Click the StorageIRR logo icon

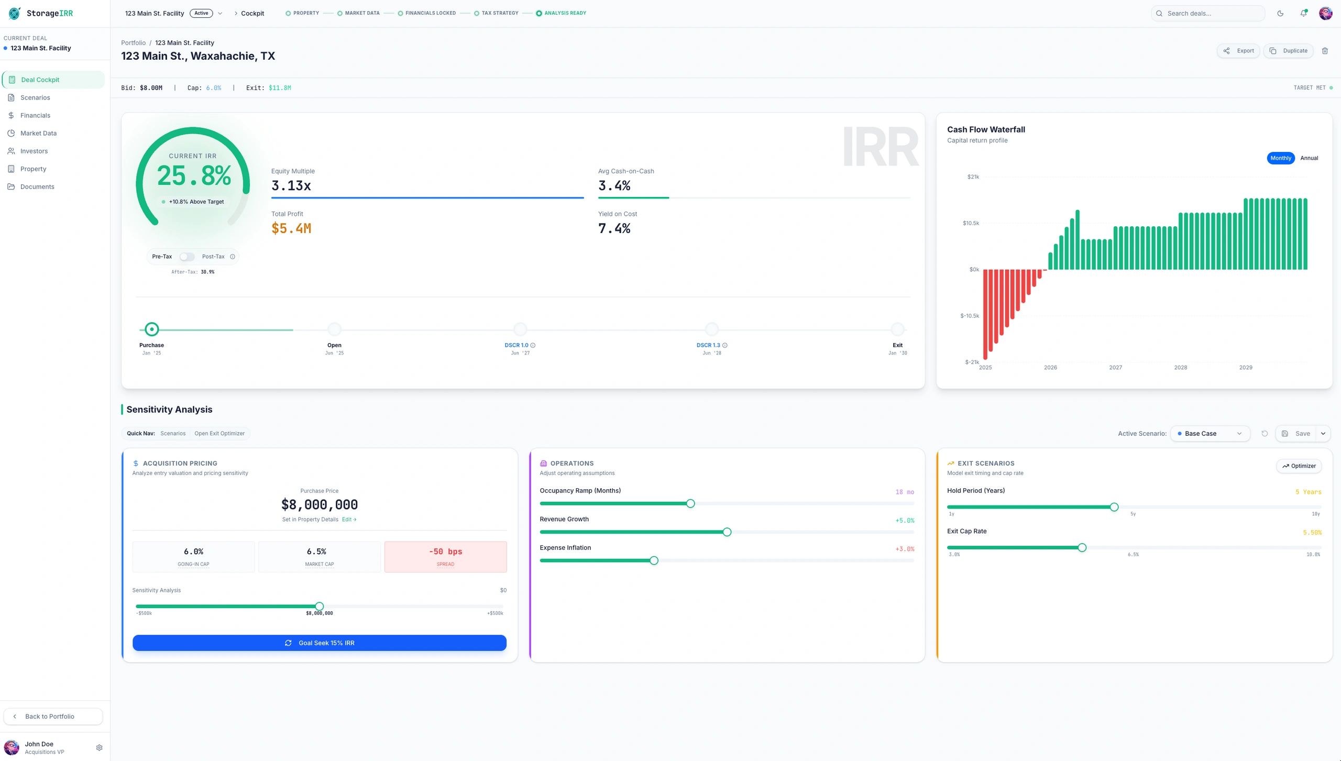click(15, 14)
